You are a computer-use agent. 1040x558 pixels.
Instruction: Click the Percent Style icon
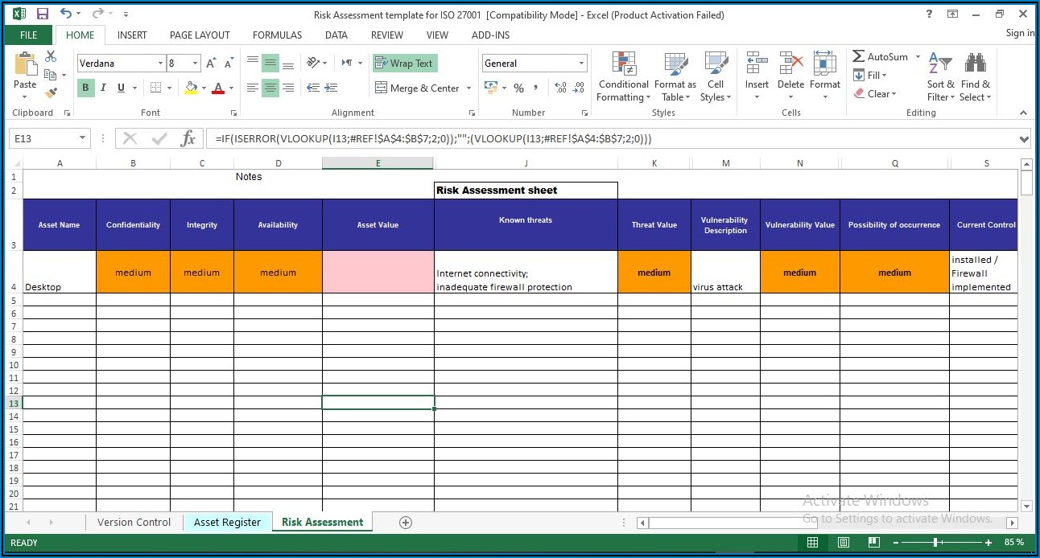518,88
